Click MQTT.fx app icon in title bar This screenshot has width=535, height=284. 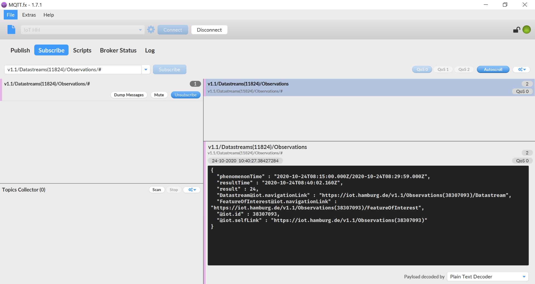[x=4, y=5]
